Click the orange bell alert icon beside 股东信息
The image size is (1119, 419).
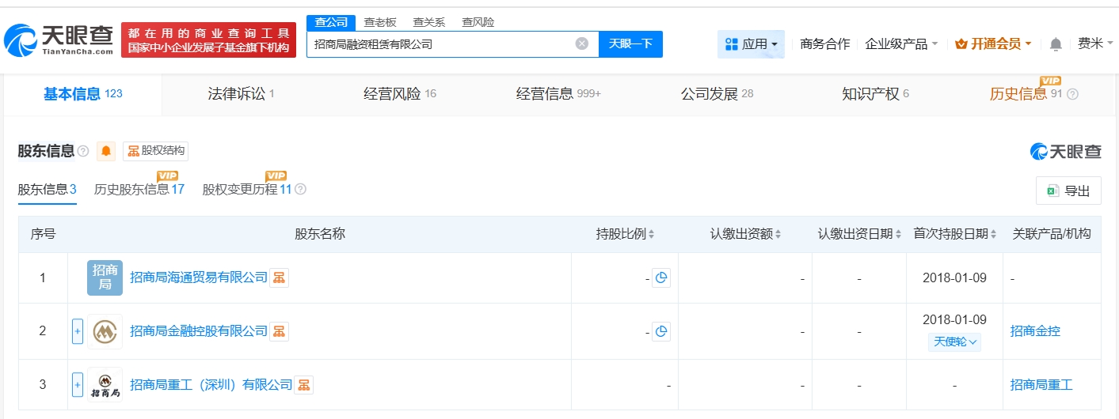tap(105, 151)
